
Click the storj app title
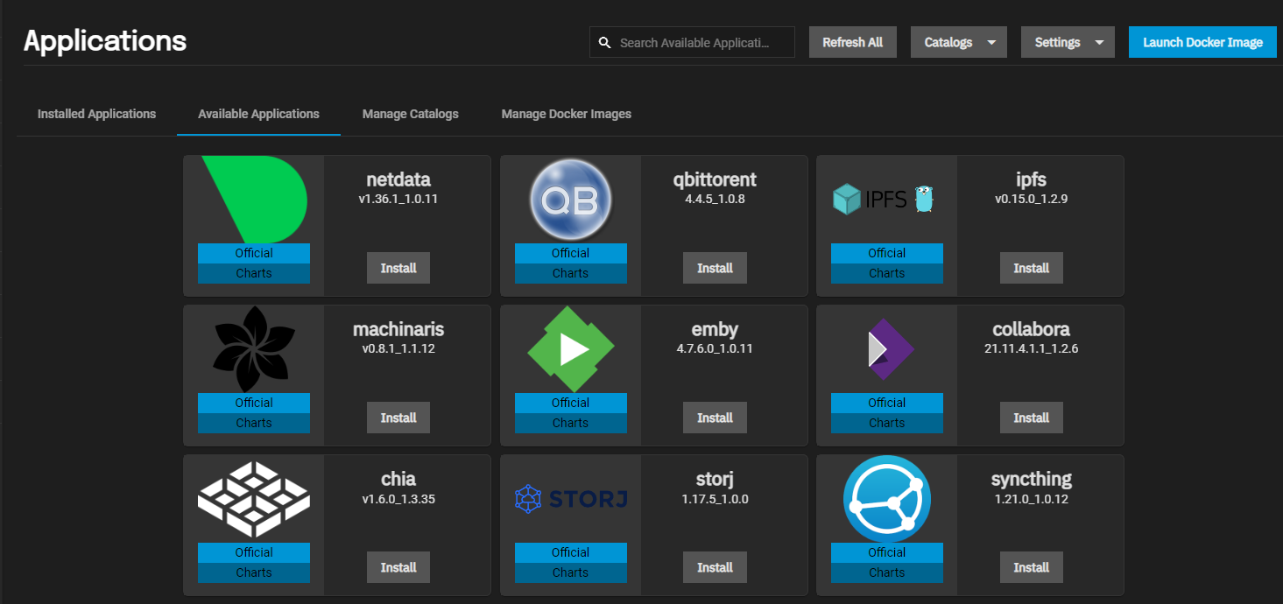(x=715, y=480)
